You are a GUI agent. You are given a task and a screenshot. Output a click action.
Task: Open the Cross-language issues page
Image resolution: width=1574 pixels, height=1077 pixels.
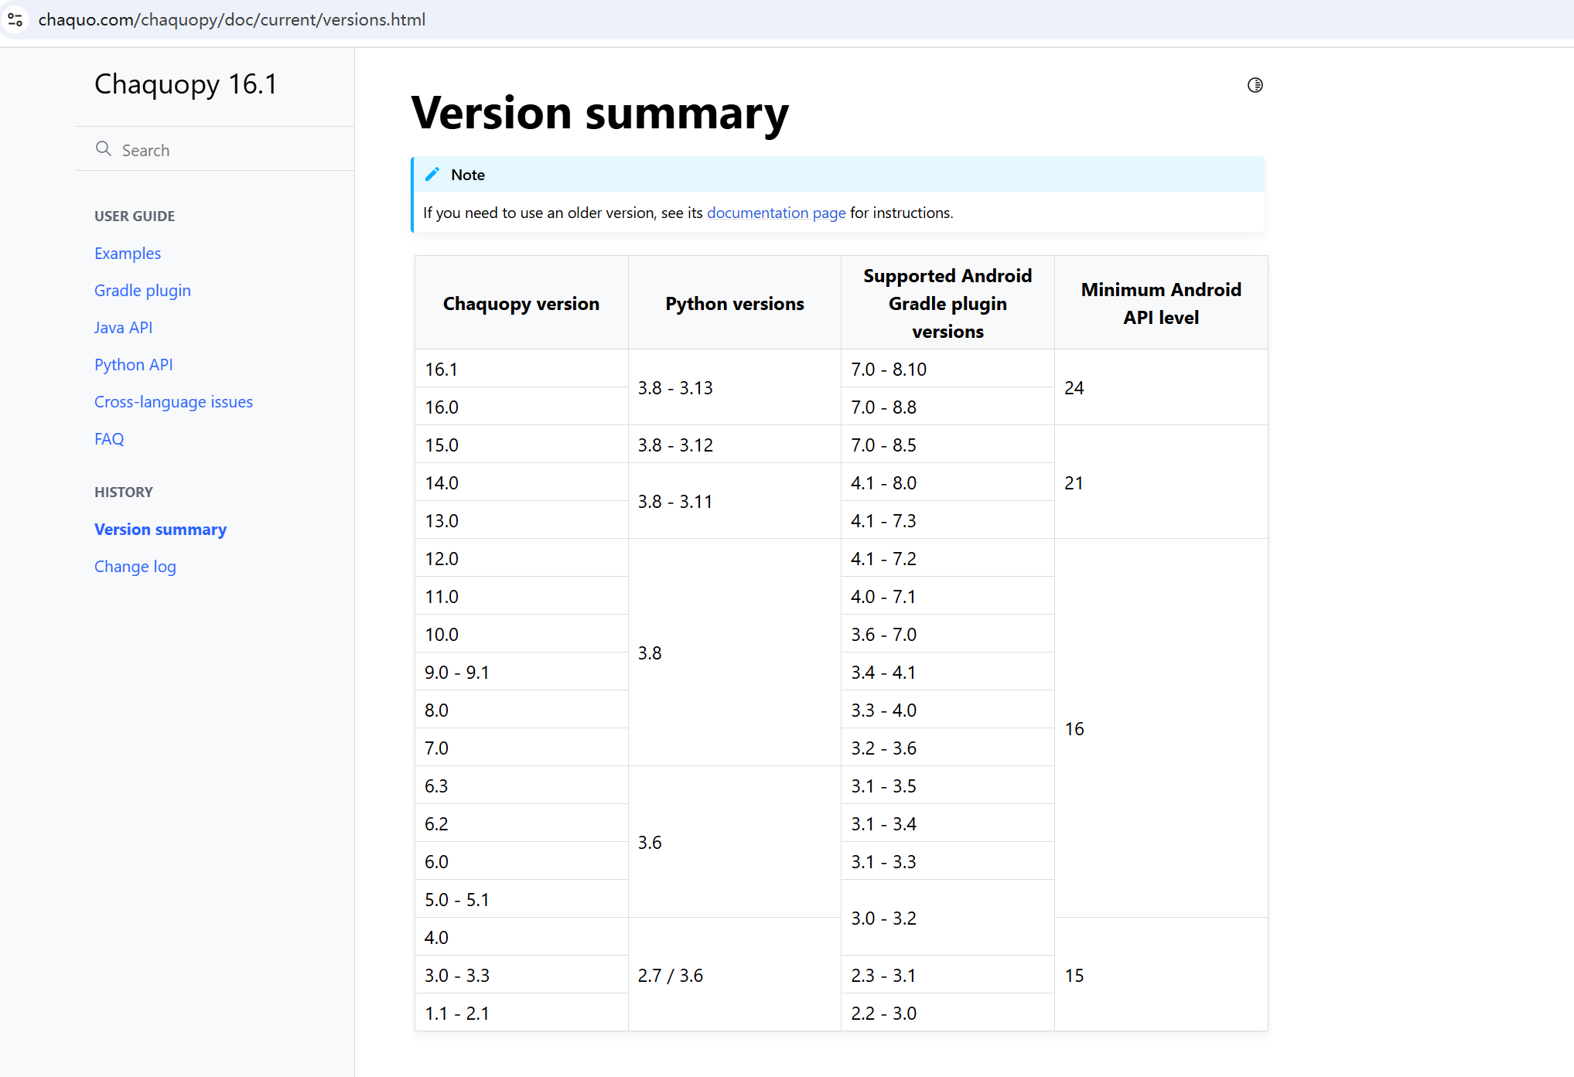173,401
